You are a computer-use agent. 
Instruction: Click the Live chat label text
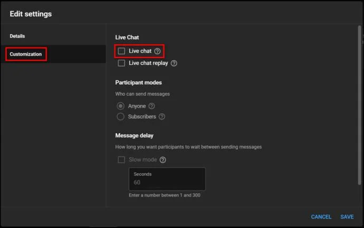click(x=140, y=51)
